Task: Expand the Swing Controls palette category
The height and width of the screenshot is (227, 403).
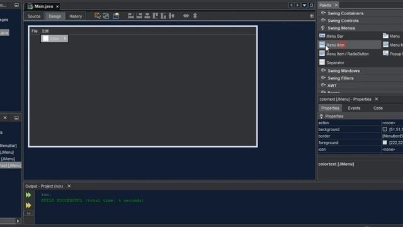Action: [323, 20]
